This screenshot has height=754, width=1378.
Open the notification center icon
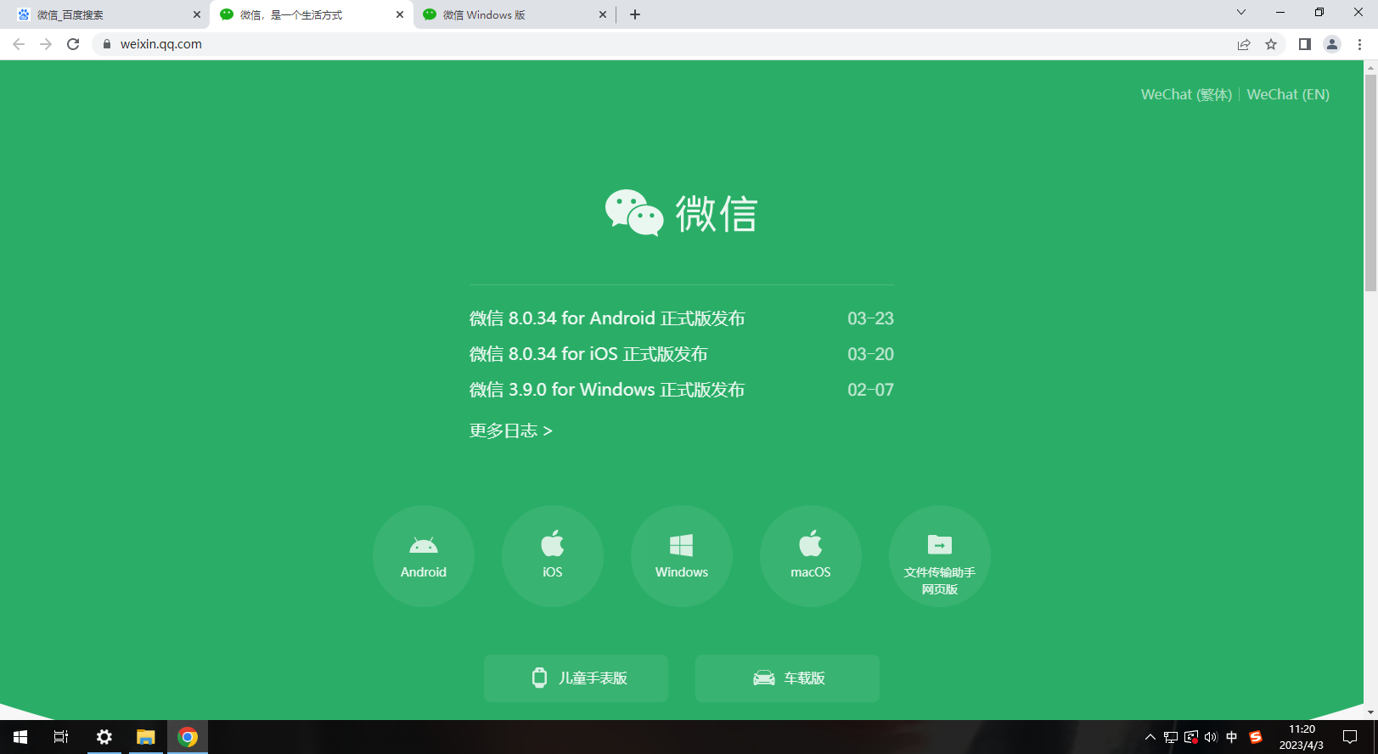tap(1350, 737)
